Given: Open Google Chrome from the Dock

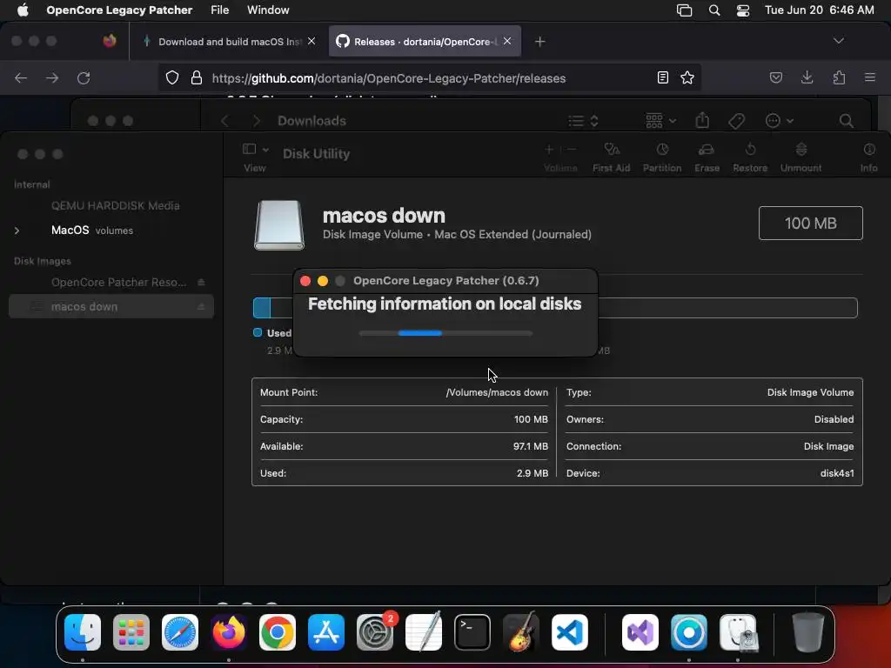Looking at the screenshot, I should [278, 632].
